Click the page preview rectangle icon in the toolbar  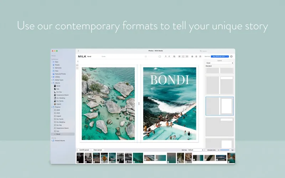pyautogui.click(x=160, y=57)
